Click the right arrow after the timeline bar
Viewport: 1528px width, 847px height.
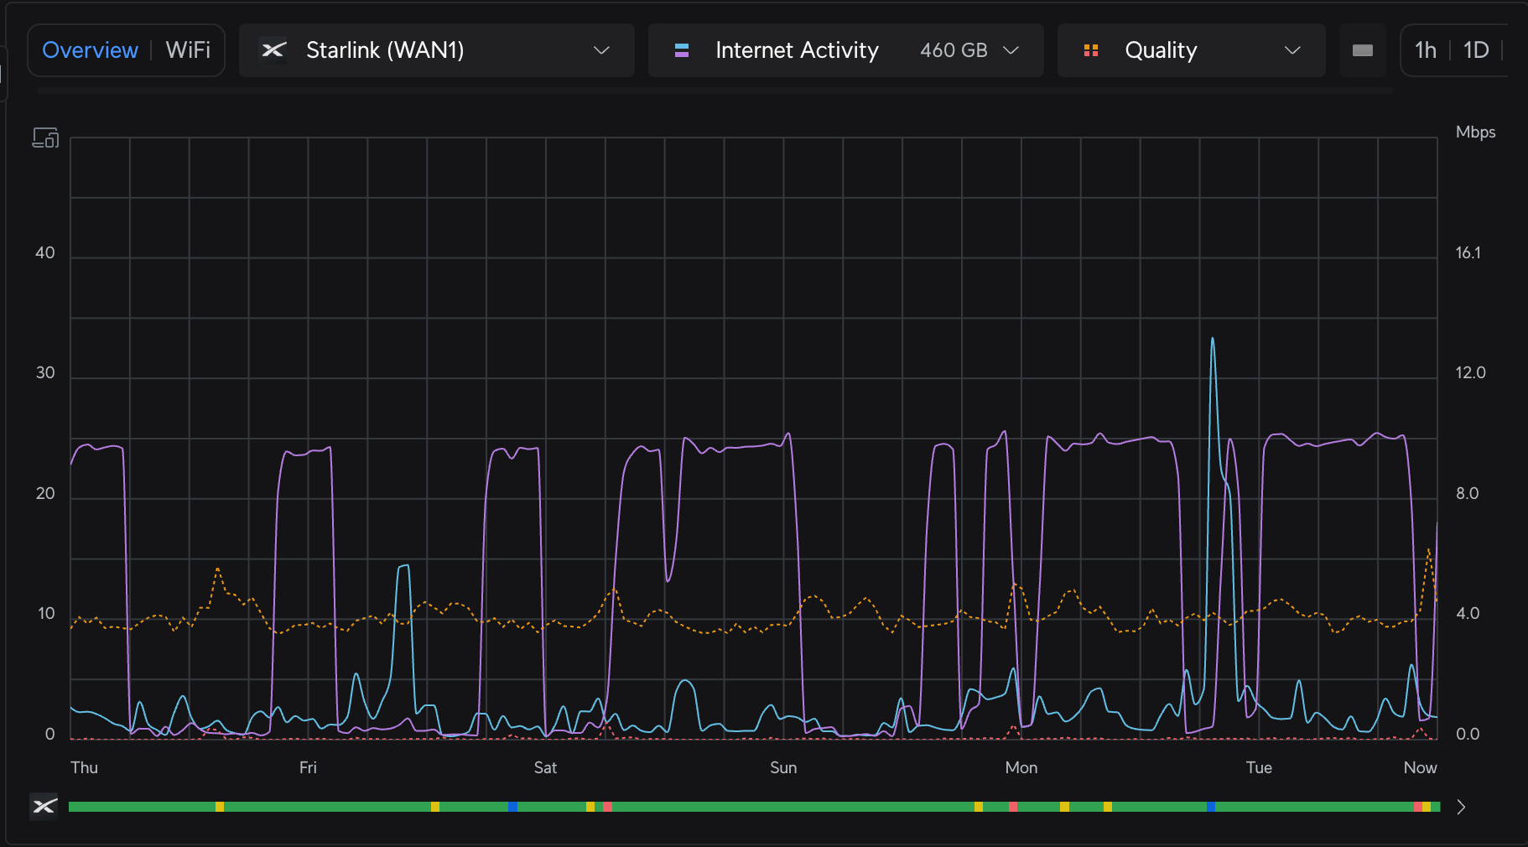tap(1461, 807)
